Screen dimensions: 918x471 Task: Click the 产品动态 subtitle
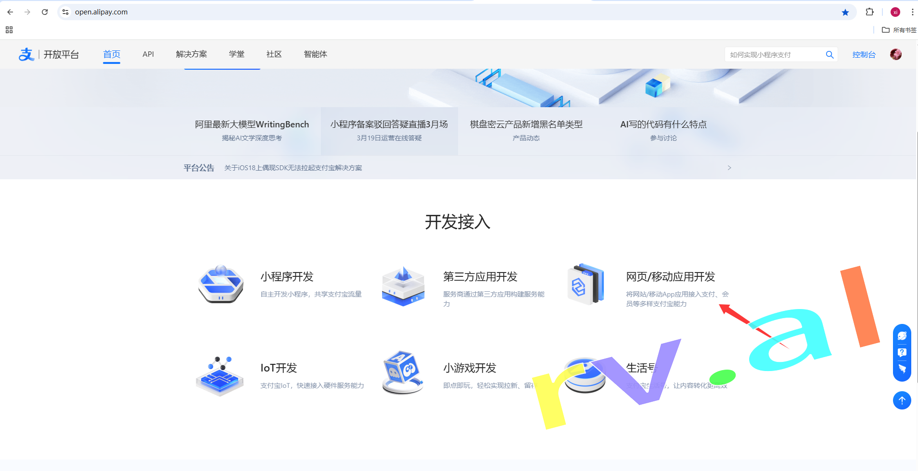(x=526, y=138)
